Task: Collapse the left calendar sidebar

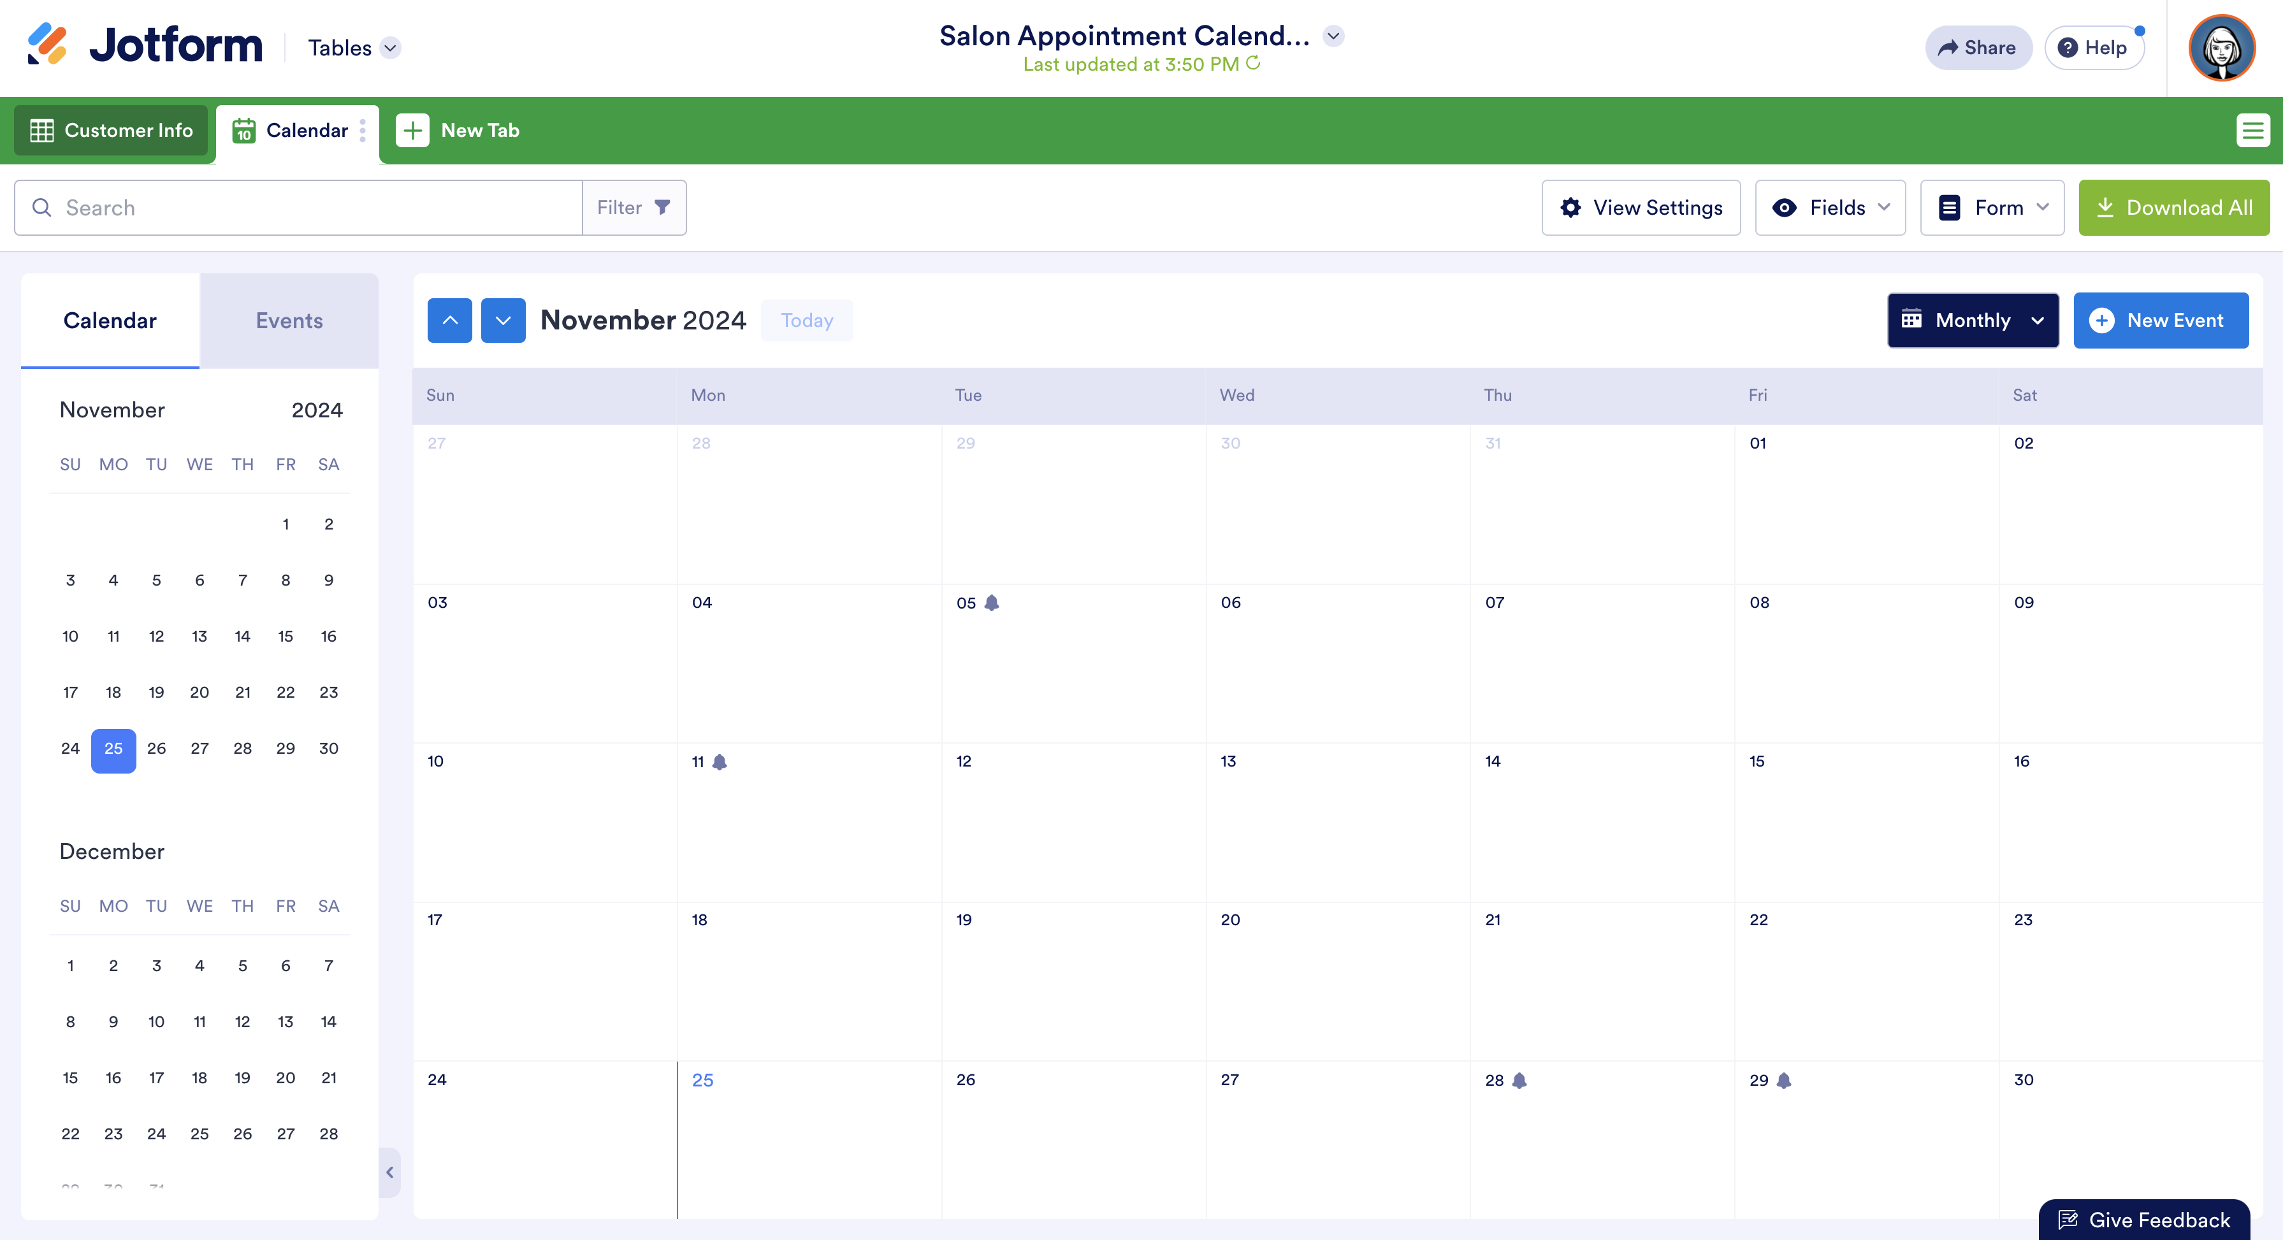Action: coord(390,1172)
